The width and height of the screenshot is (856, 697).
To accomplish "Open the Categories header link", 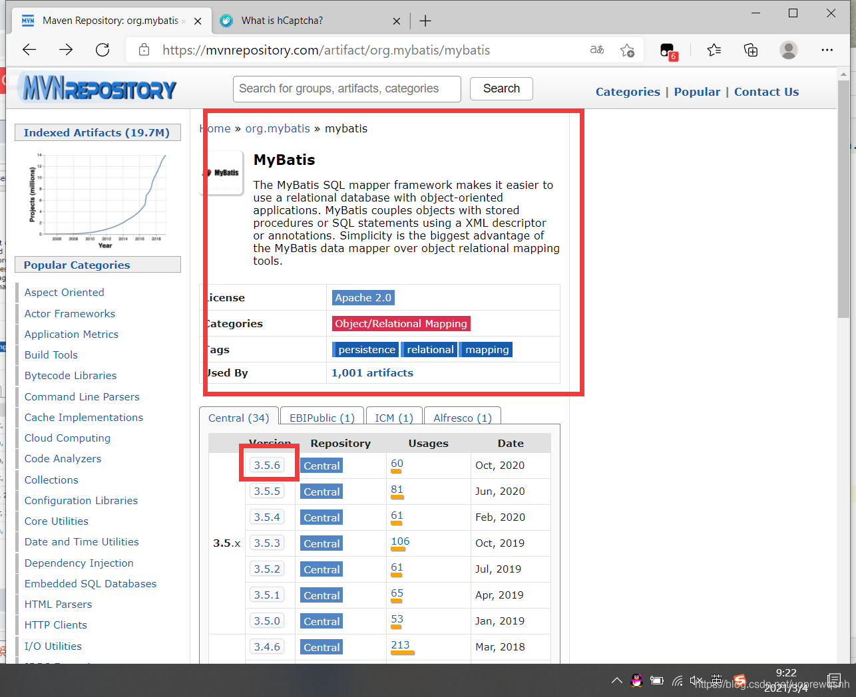I will coord(628,92).
